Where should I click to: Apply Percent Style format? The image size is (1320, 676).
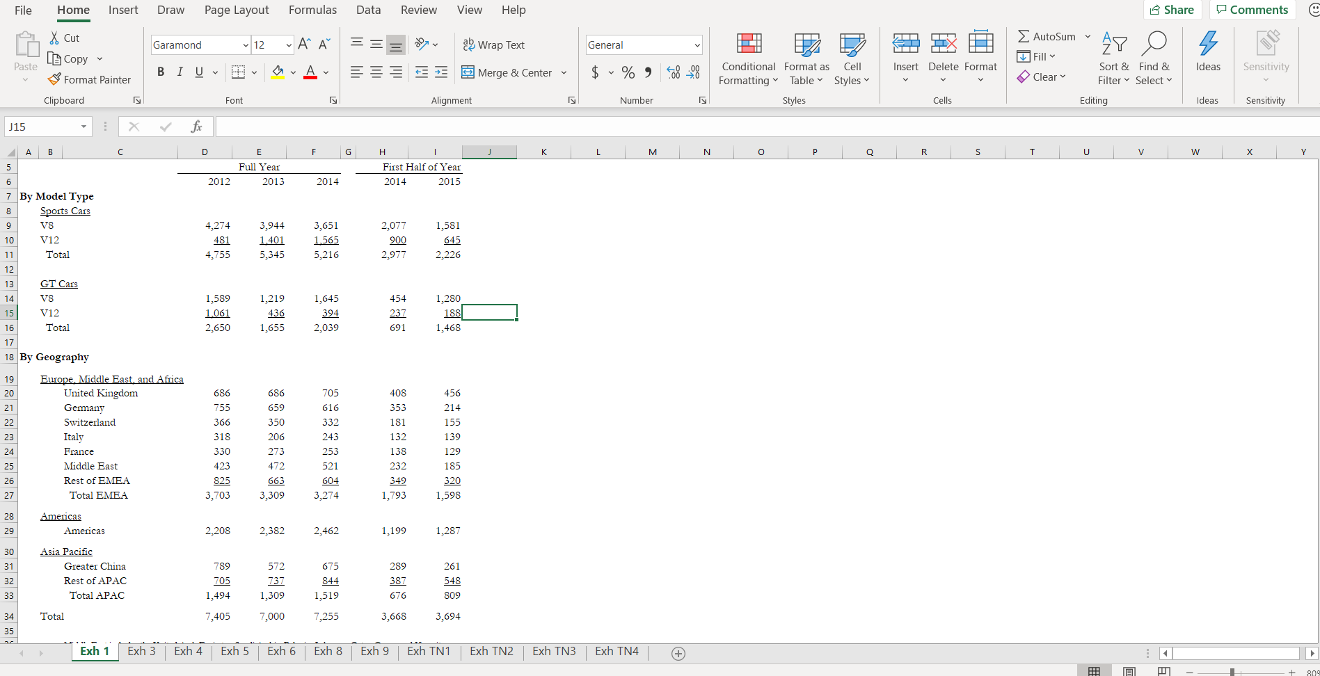pos(628,72)
